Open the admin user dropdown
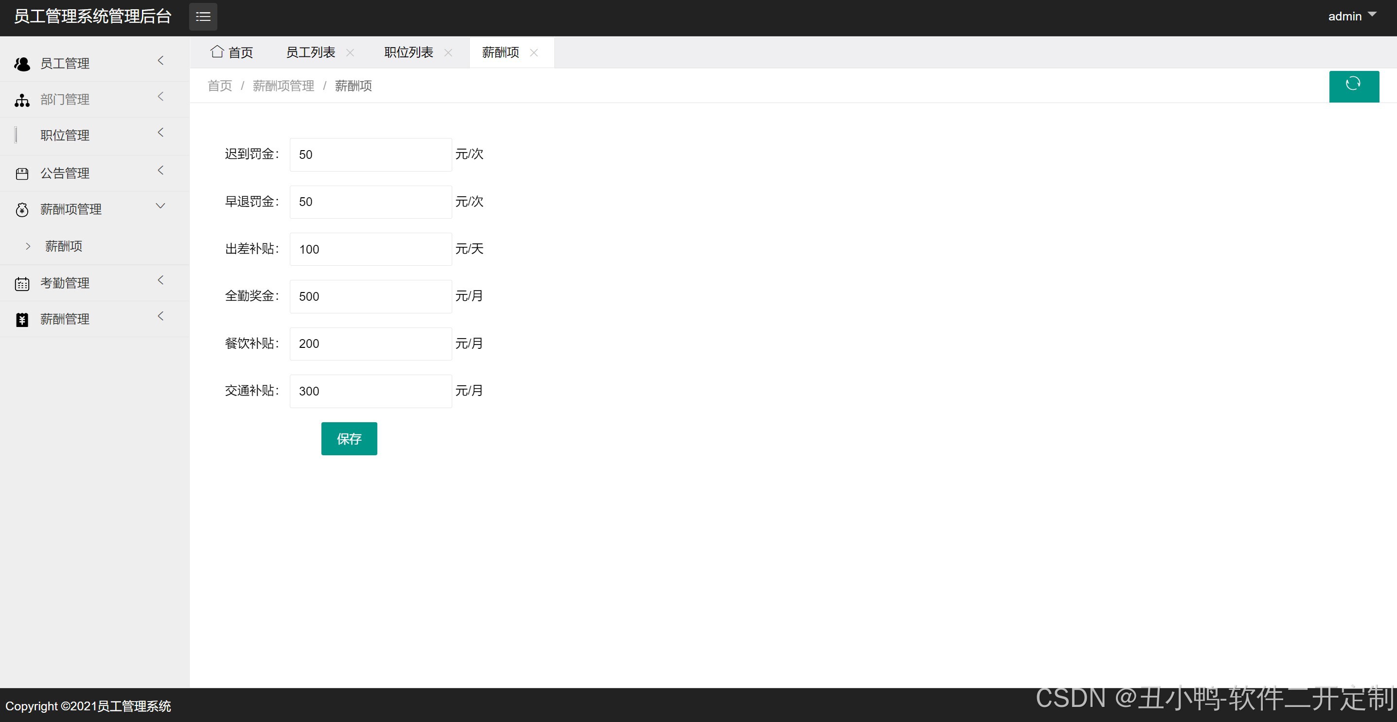1397x722 pixels. [x=1352, y=16]
